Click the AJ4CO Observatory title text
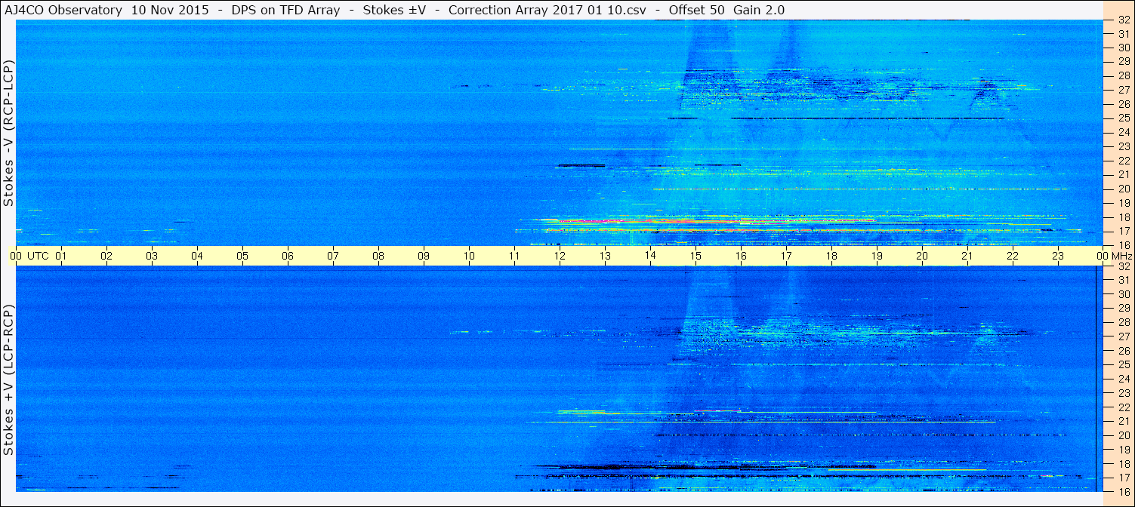The image size is (1135, 507). coord(63,10)
